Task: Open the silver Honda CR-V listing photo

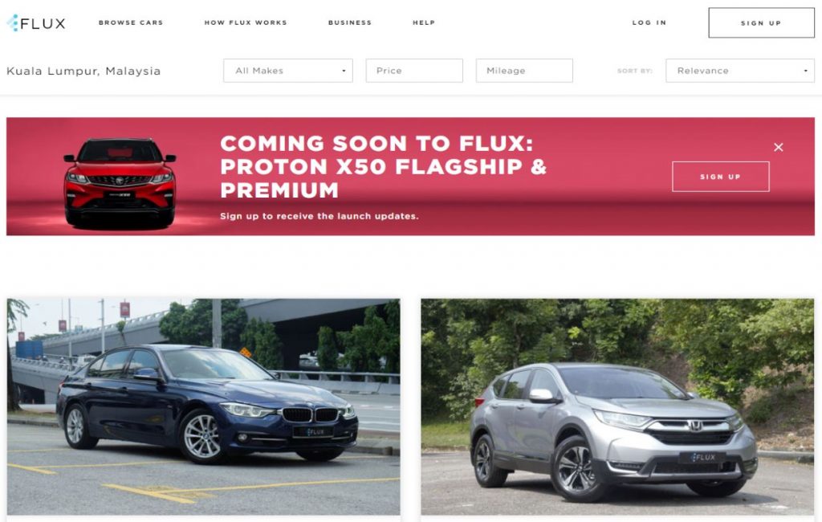Action: 617,406
